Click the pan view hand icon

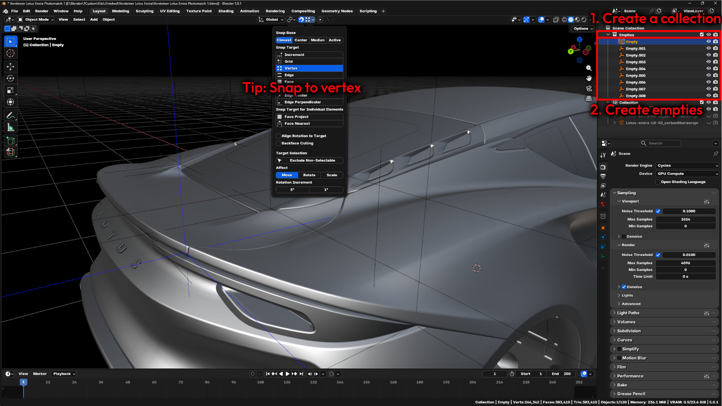pos(589,78)
